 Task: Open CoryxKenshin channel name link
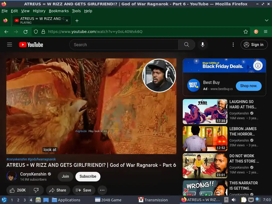coord(33,174)
